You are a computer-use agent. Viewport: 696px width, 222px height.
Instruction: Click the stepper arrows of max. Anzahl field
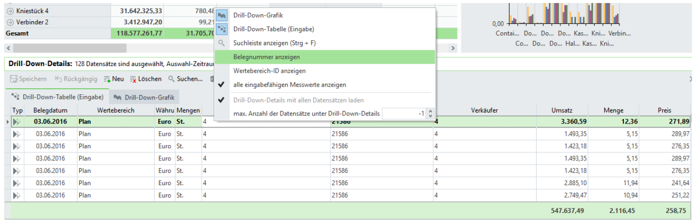click(430, 114)
